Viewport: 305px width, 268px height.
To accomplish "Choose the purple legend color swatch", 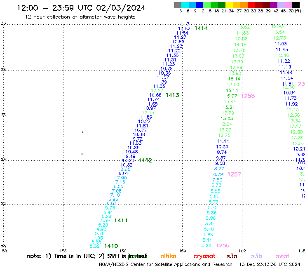I will 273,5.
